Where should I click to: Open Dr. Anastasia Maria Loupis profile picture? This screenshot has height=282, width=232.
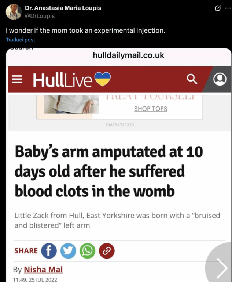click(14, 12)
